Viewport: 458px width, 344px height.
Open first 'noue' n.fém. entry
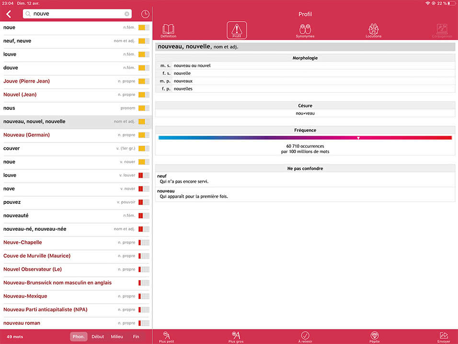coord(76,27)
